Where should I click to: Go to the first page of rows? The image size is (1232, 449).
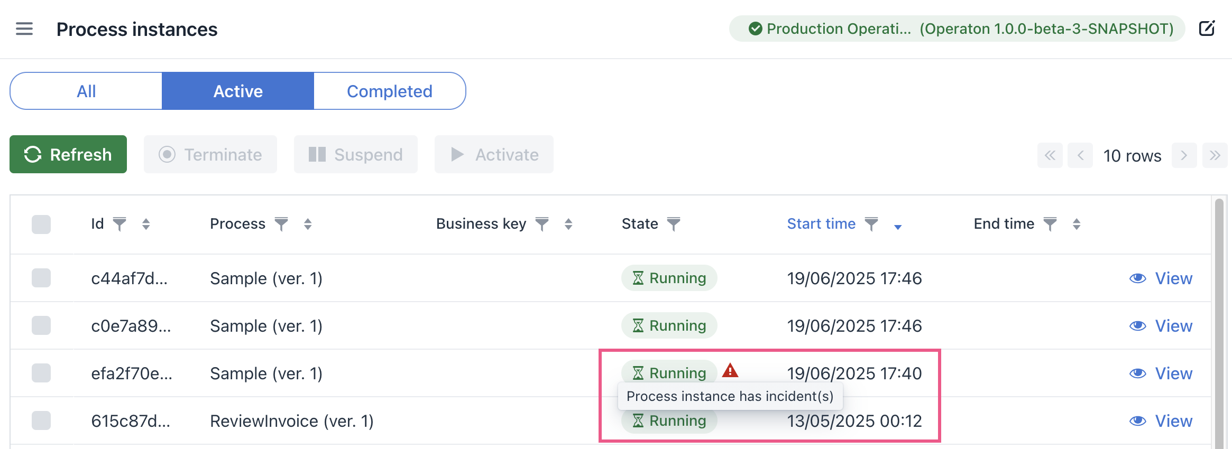point(1050,155)
